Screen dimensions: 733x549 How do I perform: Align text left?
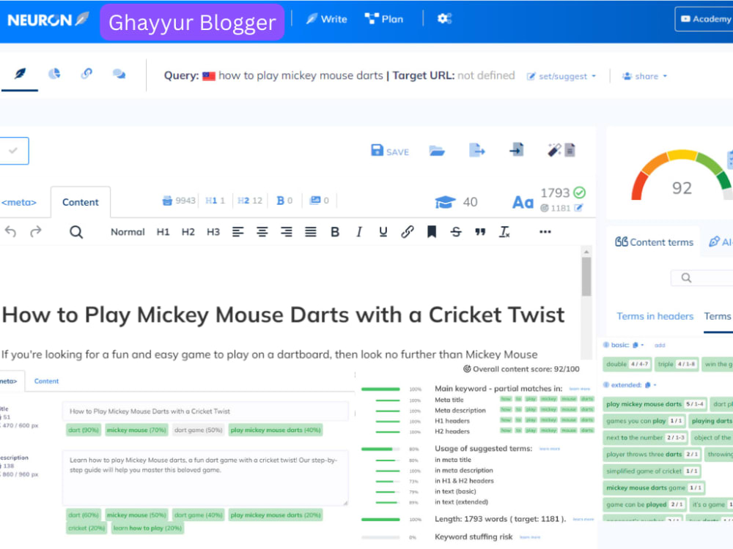coord(238,232)
